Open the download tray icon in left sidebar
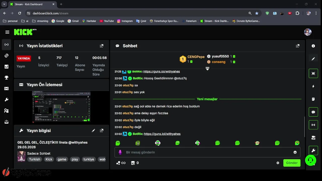 (7, 122)
